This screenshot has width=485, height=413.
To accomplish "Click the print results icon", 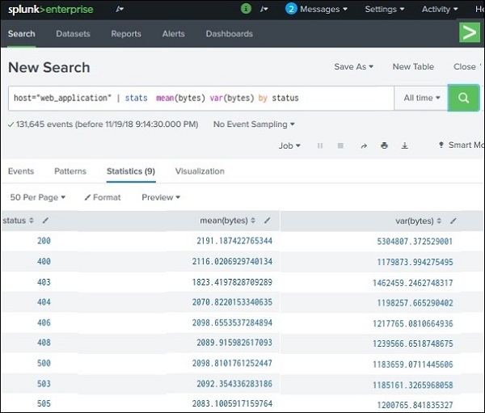I will click(x=384, y=146).
